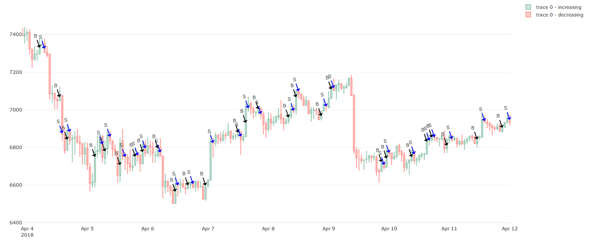593x242 pixels.
Task: Click the 'Apr 4' x-axis label
Action: coord(27,229)
